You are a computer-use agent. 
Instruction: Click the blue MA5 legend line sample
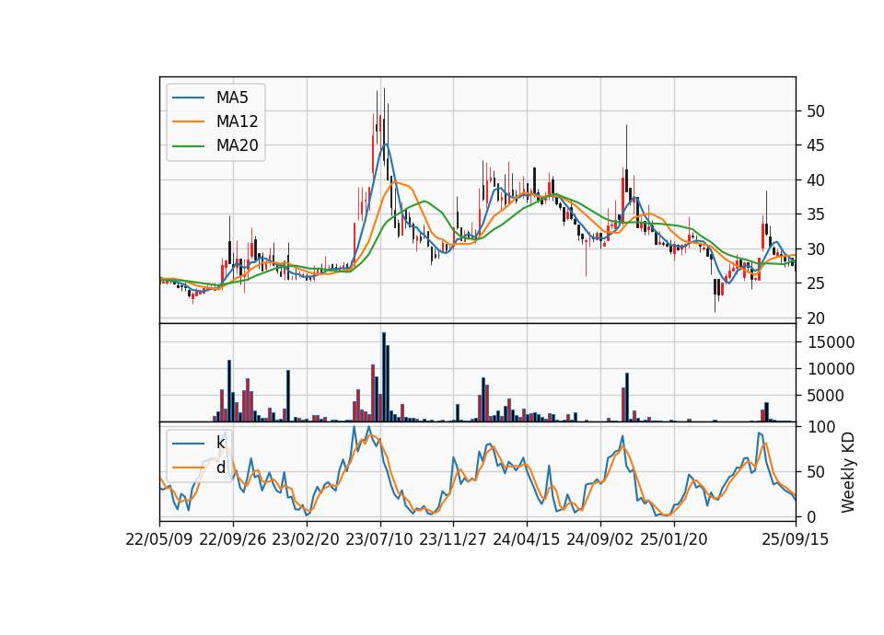(188, 98)
